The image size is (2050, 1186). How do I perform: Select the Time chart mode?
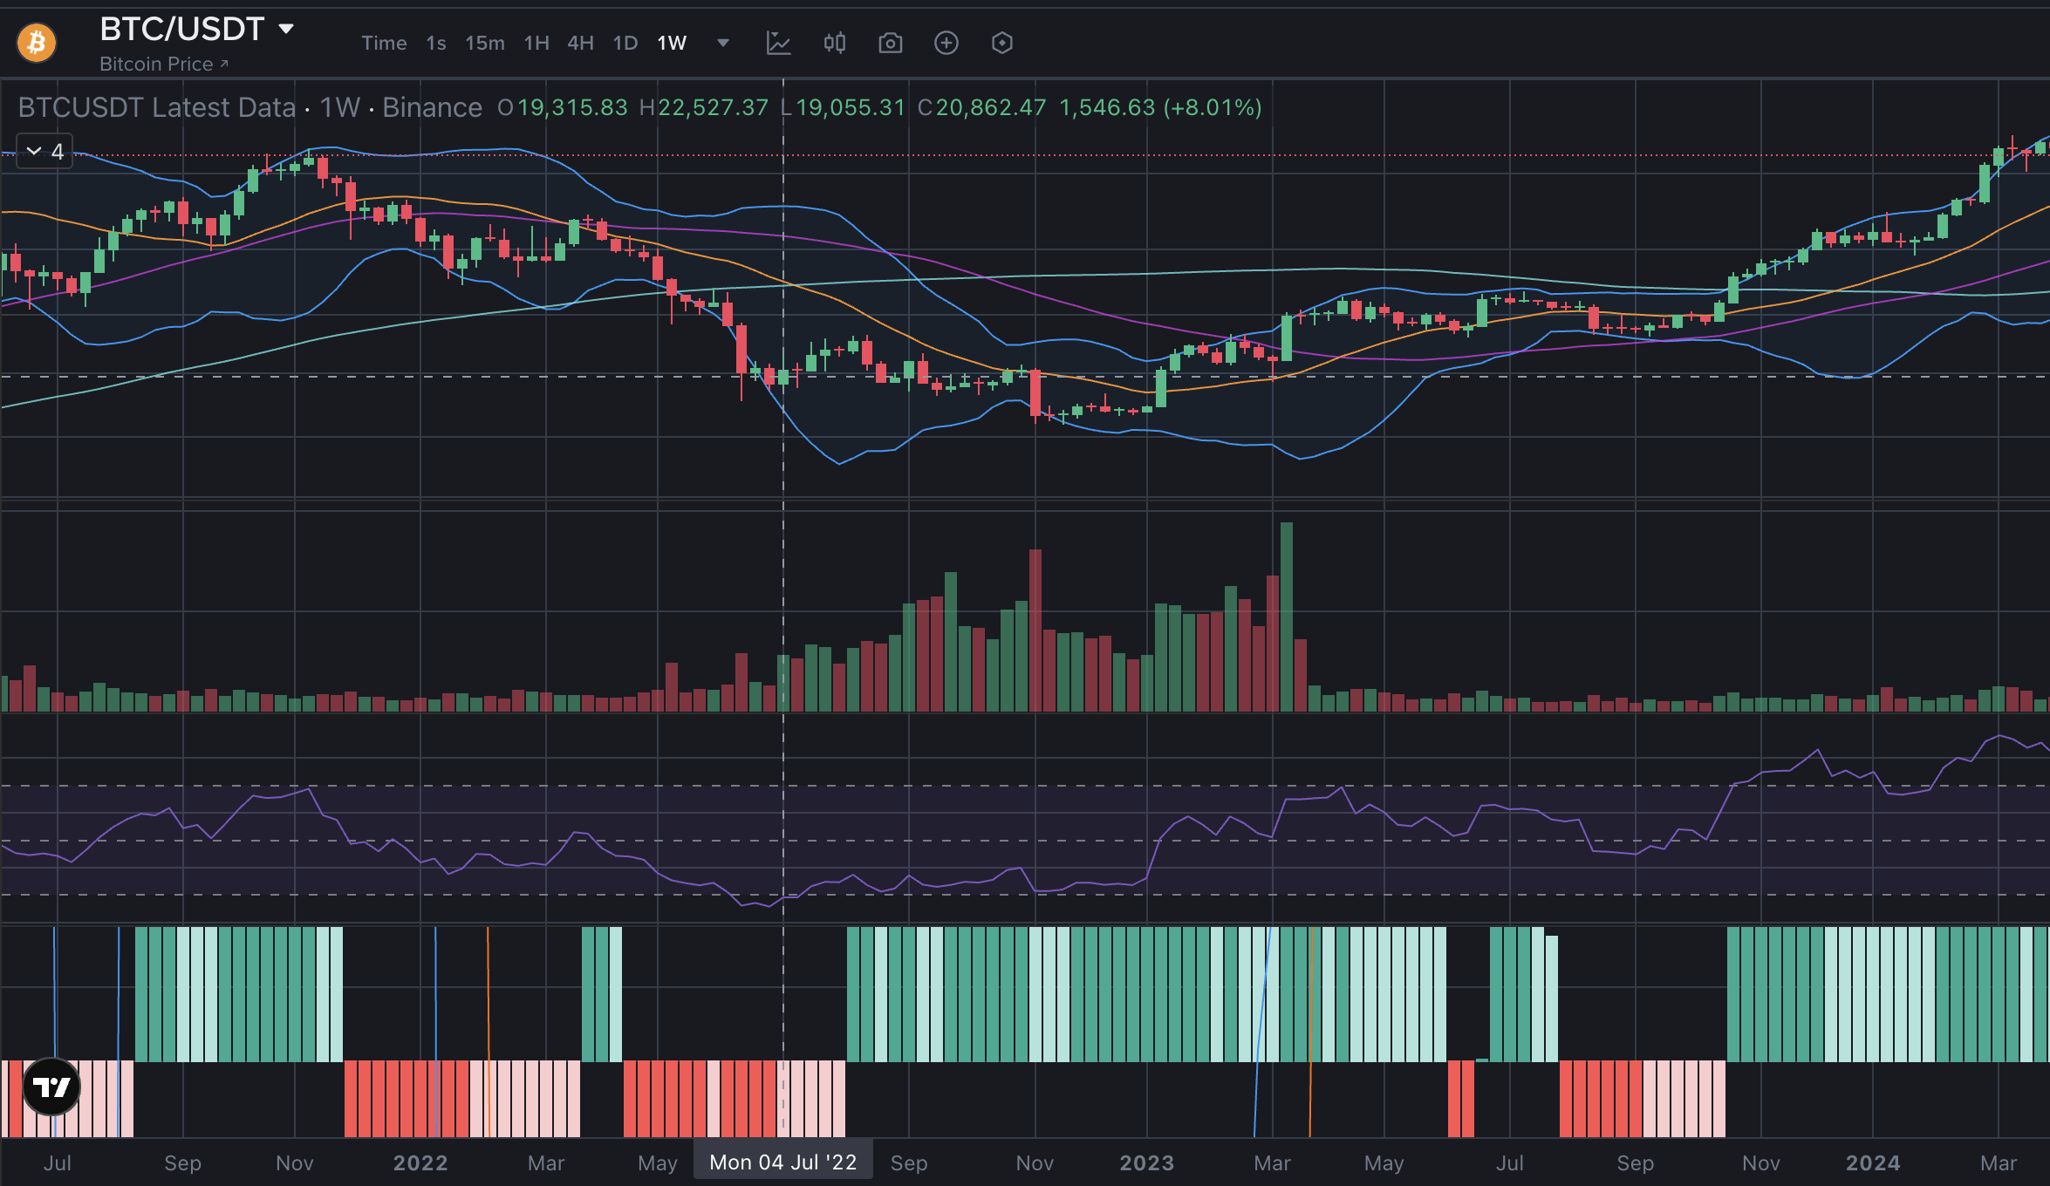coord(384,43)
